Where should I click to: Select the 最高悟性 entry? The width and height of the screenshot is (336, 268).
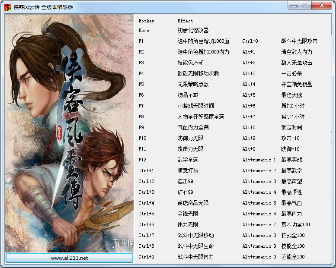pyautogui.click(x=291, y=192)
